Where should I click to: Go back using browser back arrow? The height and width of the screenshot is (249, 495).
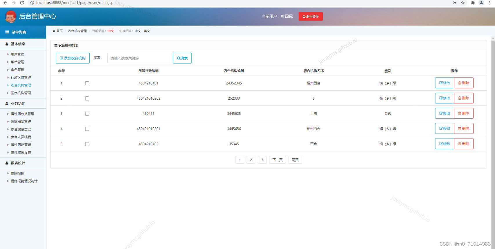click(x=5, y=3)
